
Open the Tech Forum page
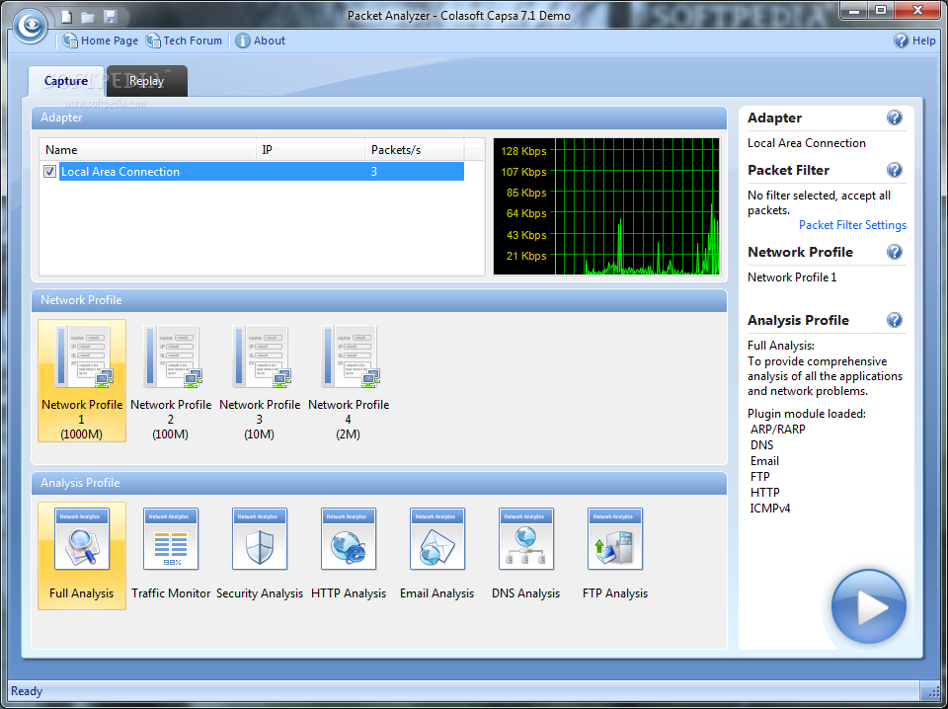click(184, 40)
